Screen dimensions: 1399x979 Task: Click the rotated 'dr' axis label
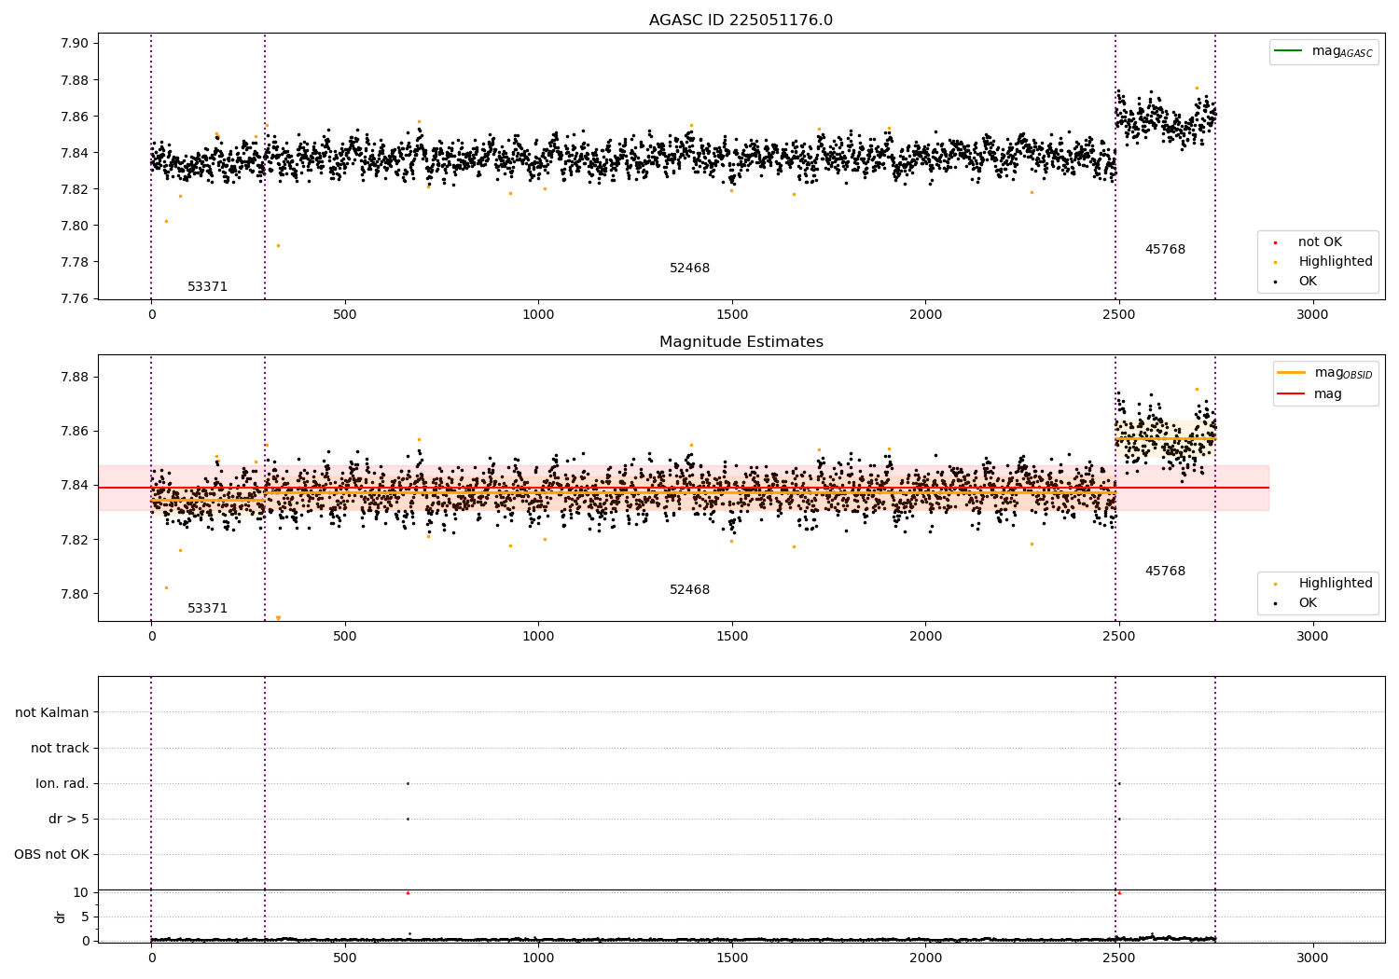click(61, 917)
